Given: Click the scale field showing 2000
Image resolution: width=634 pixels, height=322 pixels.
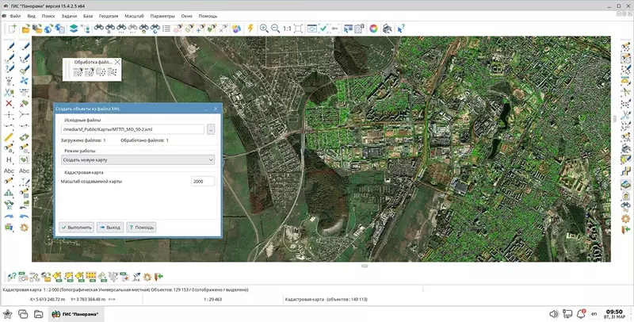Looking at the screenshot, I should pyautogui.click(x=202, y=182).
